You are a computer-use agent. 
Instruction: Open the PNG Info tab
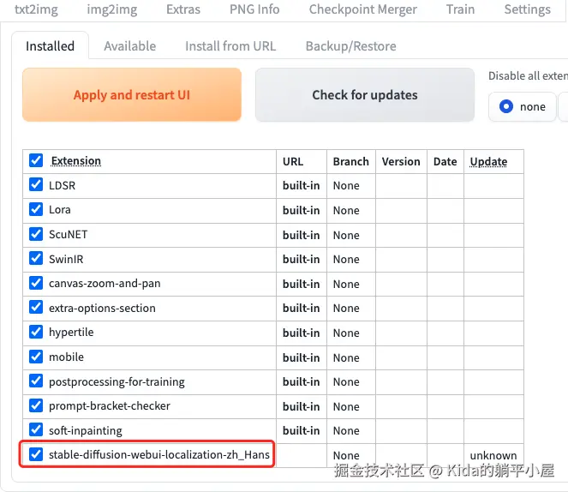254,9
